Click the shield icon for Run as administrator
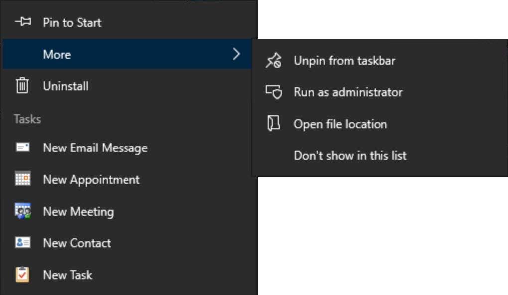Viewport: 508px width, 295px height. (274, 92)
